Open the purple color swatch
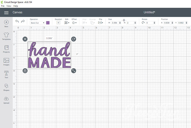The image size is (191, 128). click(48, 23)
